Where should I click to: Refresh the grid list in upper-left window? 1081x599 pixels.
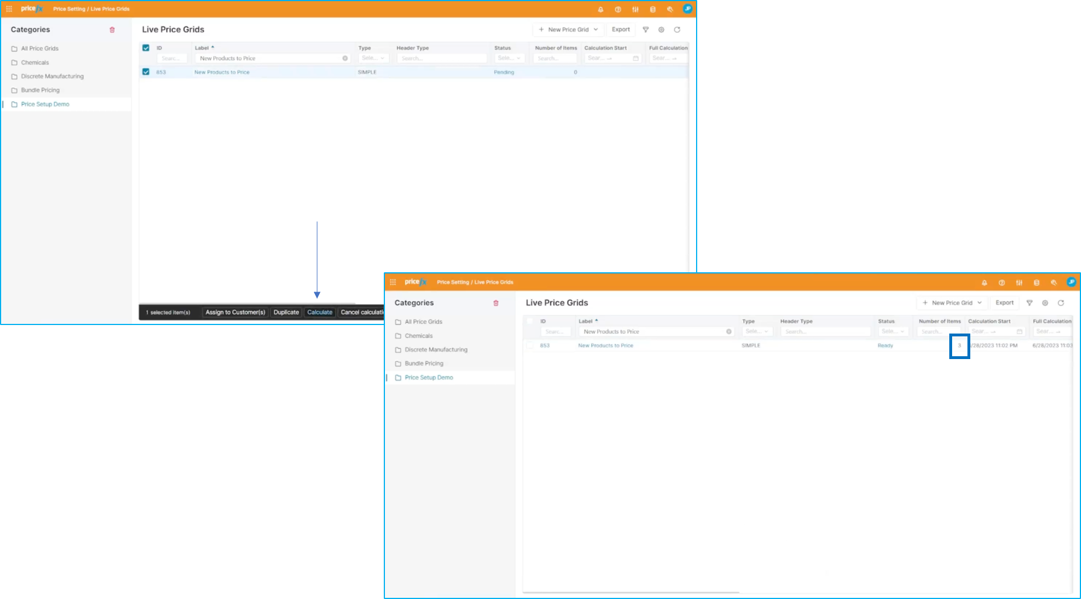(x=677, y=29)
